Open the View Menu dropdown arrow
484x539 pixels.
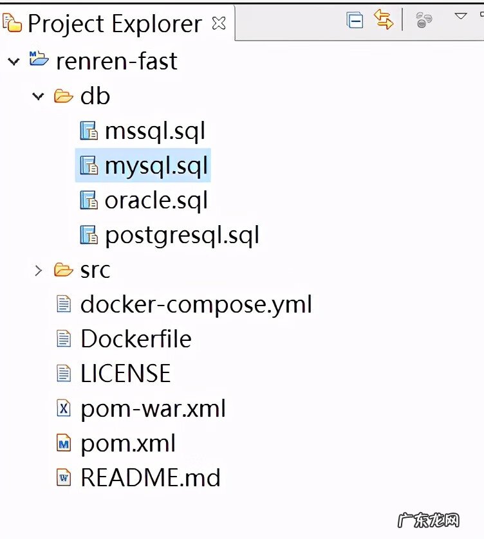coord(461,15)
